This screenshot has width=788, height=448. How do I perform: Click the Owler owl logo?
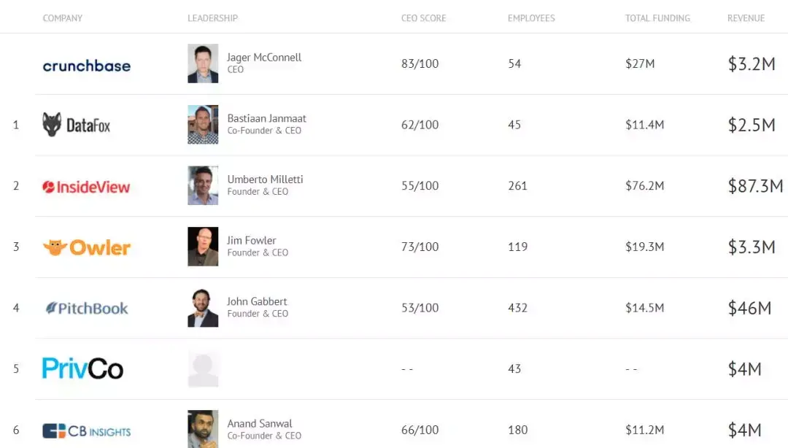click(86, 247)
